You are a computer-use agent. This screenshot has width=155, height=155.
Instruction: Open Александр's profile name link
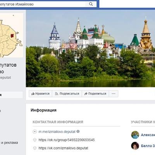pyautogui.click(x=148, y=135)
